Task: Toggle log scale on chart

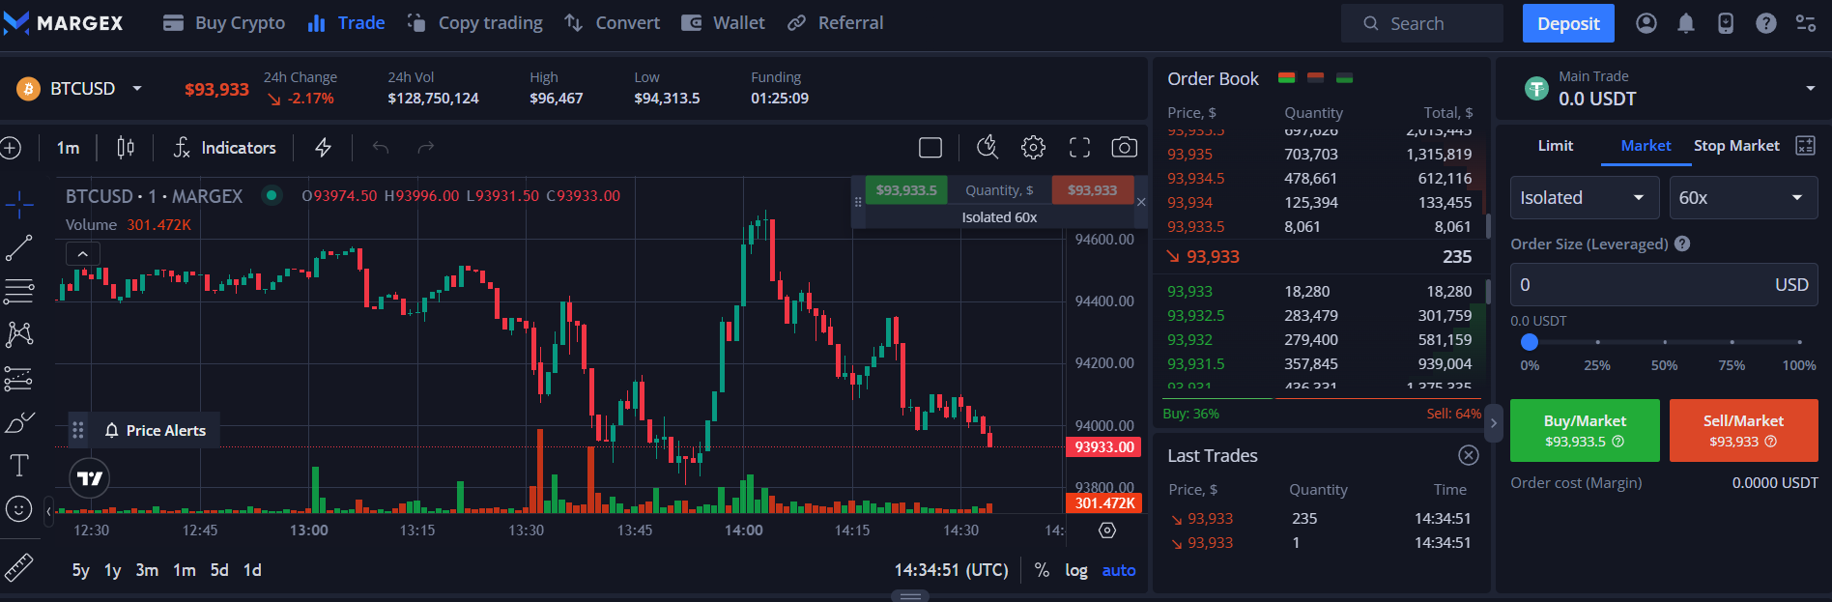Action: point(1075,570)
